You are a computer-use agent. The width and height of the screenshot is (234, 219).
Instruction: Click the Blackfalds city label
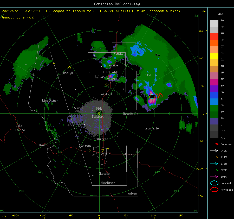point(110,72)
